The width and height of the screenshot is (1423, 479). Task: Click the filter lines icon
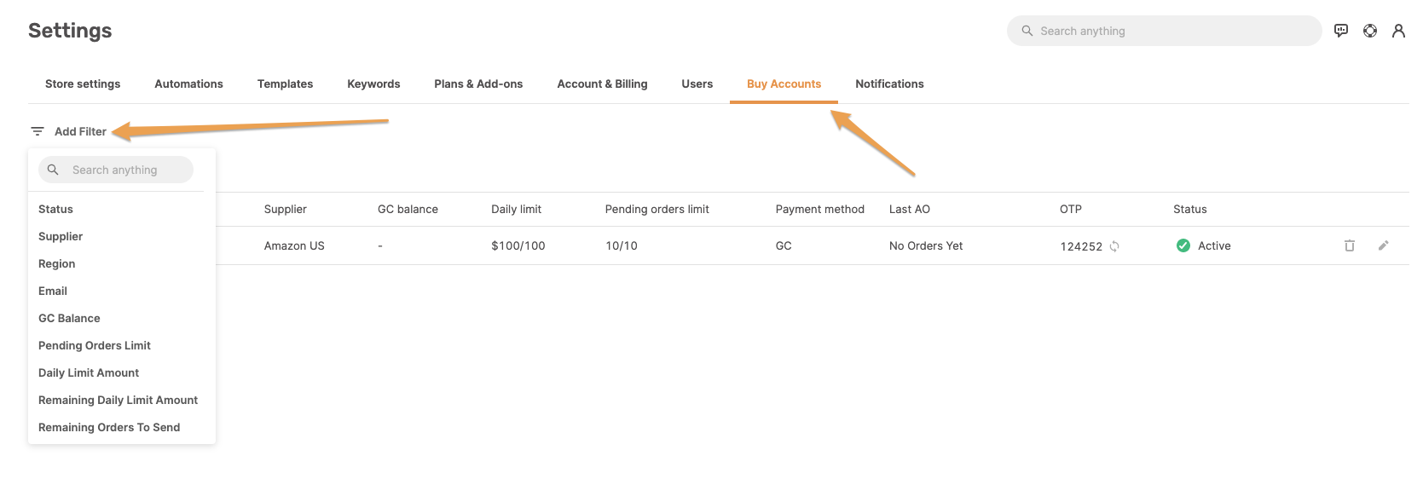coord(38,131)
